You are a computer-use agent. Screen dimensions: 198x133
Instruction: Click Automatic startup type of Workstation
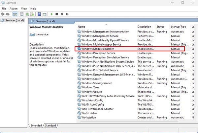177,118
